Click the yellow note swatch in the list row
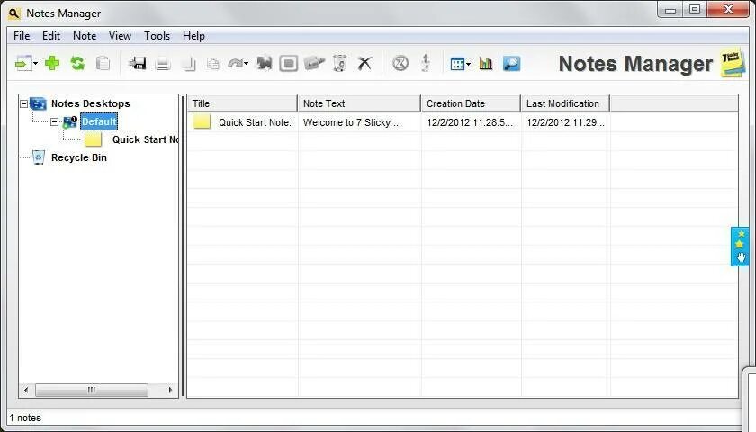Screen dimensions: 756x432 [x=202, y=121]
